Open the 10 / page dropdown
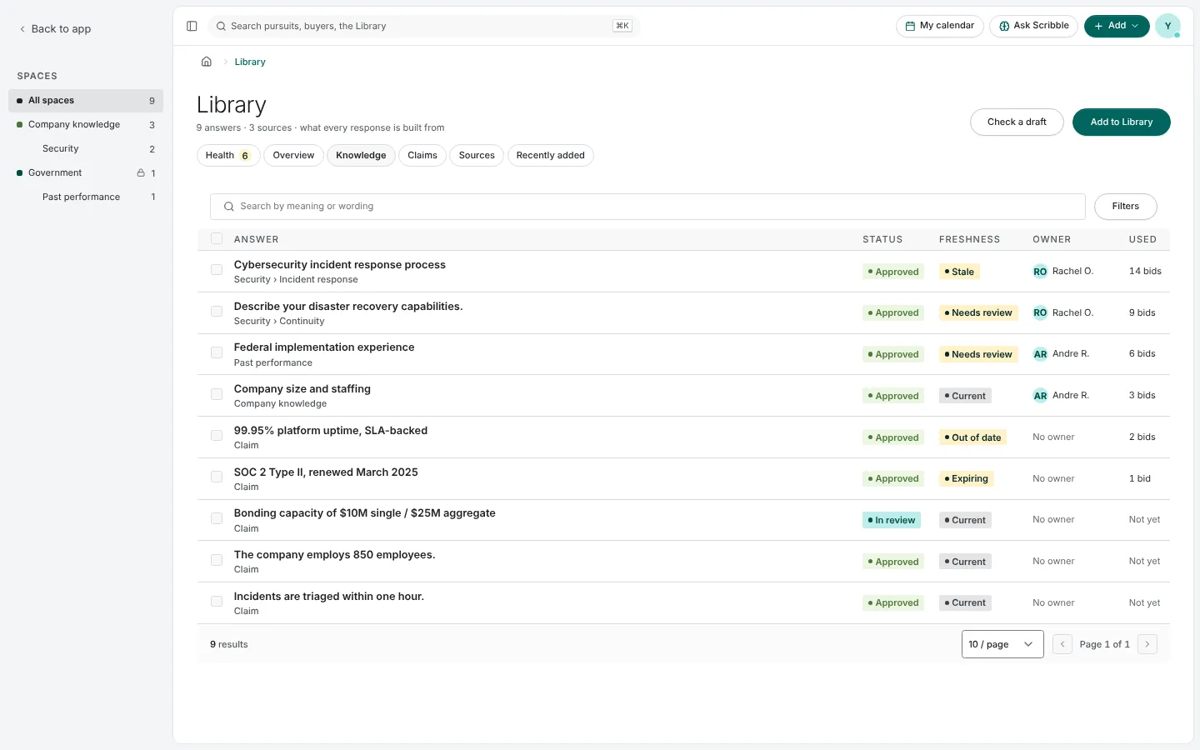1200x750 pixels. [x=1002, y=644]
